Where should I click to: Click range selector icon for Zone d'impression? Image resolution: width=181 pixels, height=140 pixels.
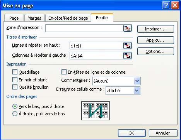(127, 28)
